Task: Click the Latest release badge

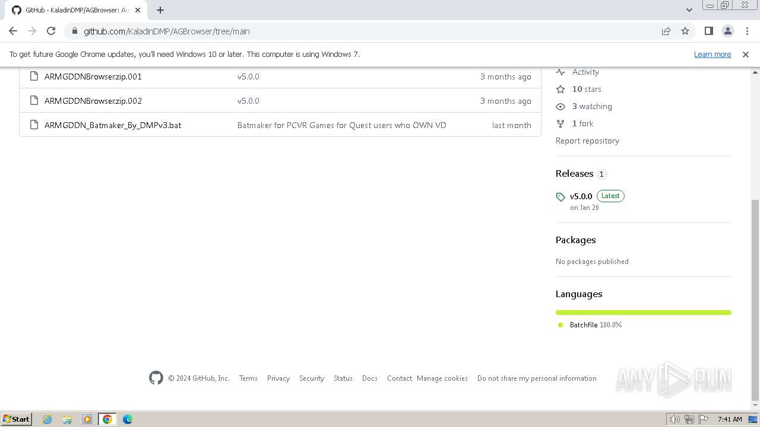Action: 610,196
